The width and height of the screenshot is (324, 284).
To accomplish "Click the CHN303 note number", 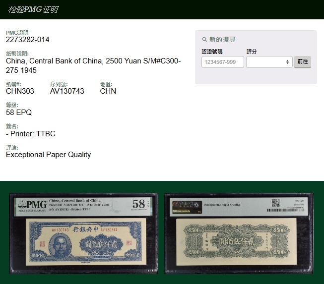I will pos(20,91).
